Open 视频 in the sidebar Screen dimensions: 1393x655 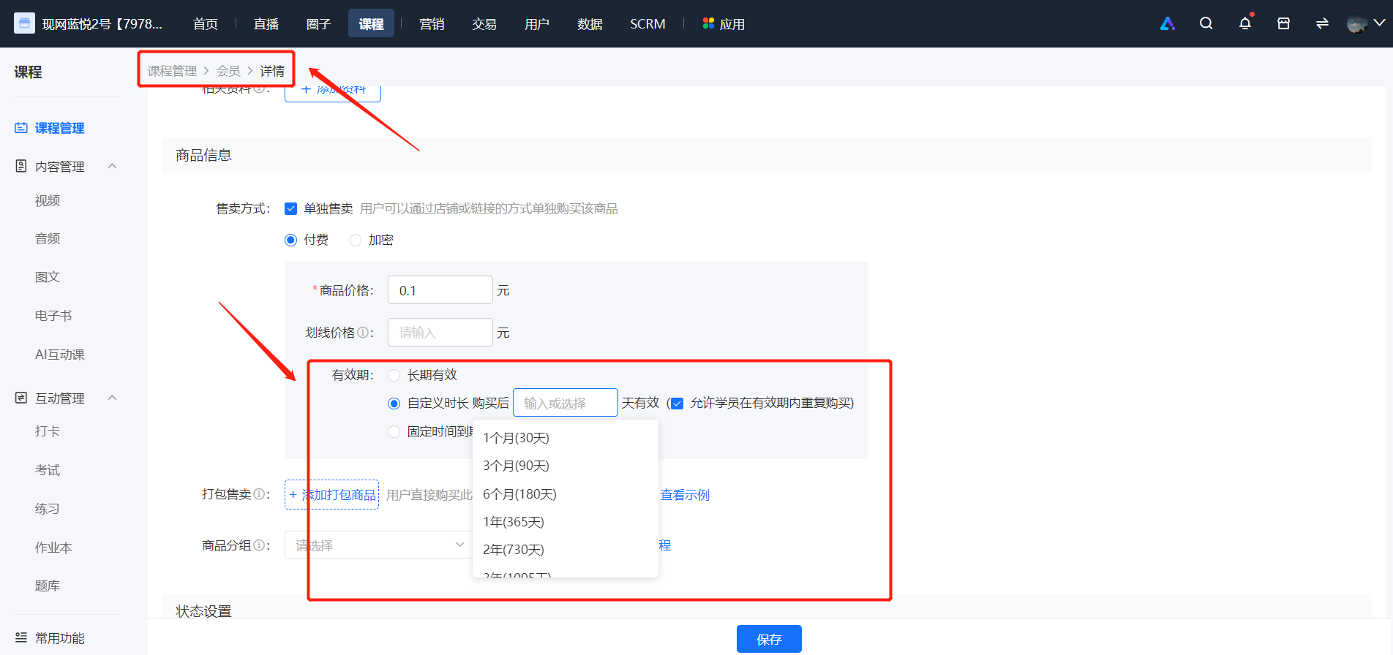48,200
